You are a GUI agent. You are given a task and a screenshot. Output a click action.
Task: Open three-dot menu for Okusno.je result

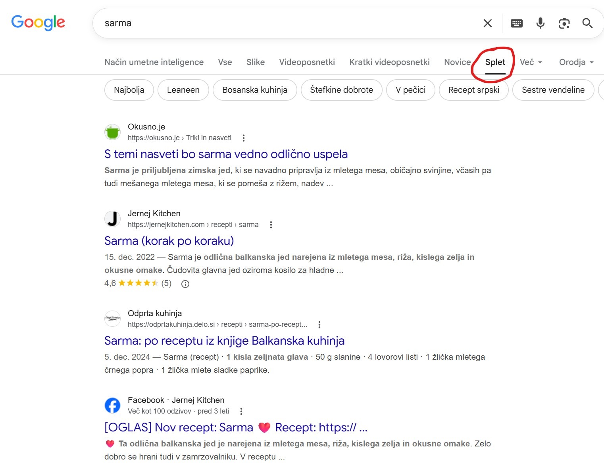point(244,138)
